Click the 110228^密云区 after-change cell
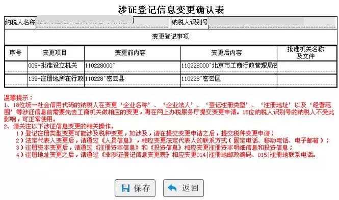The height and width of the screenshot is (200, 339). coord(229,80)
